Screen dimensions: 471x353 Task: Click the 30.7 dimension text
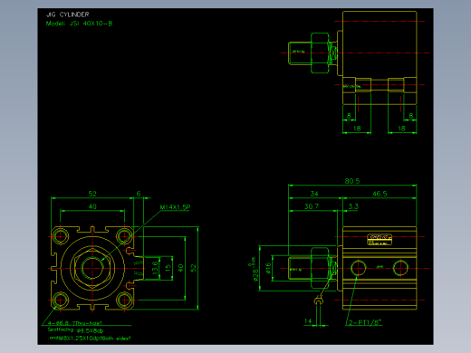coord(312,206)
